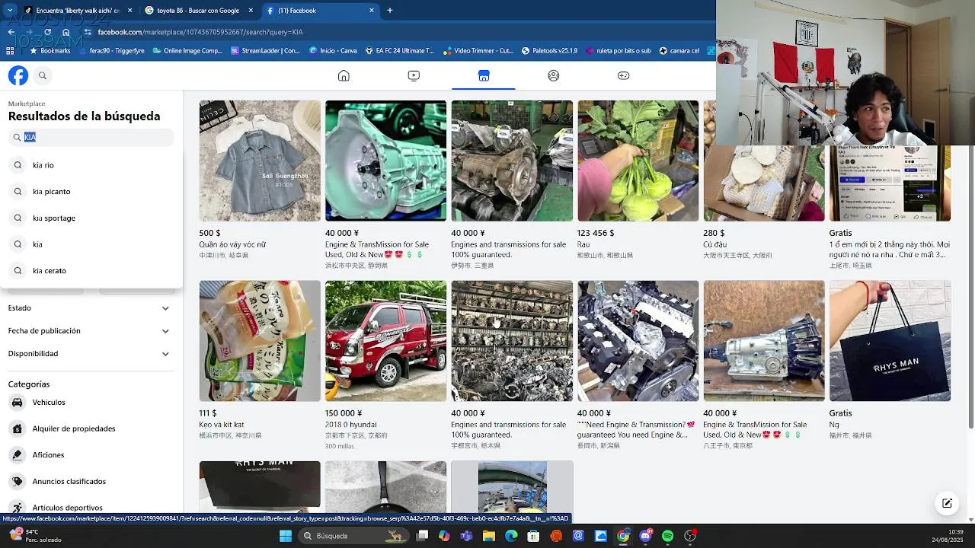Click the browser address bar URL

pyautogui.click(x=200, y=32)
